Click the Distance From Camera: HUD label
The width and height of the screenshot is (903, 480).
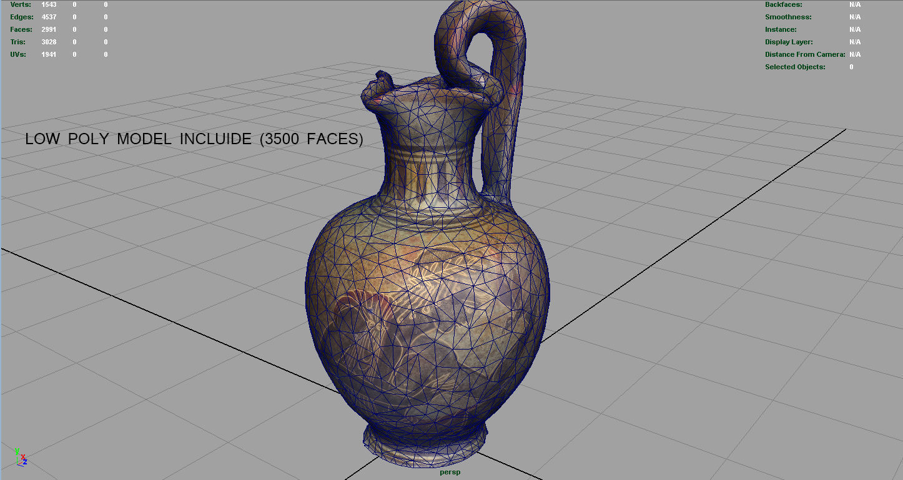tap(805, 54)
